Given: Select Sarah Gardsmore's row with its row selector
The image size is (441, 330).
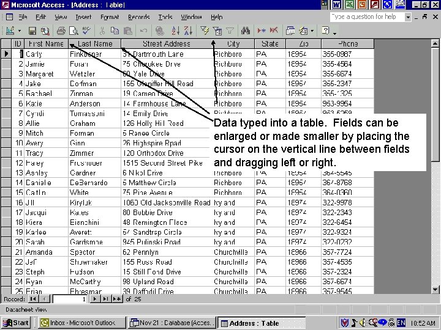Looking at the screenshot, I should 6,242.
